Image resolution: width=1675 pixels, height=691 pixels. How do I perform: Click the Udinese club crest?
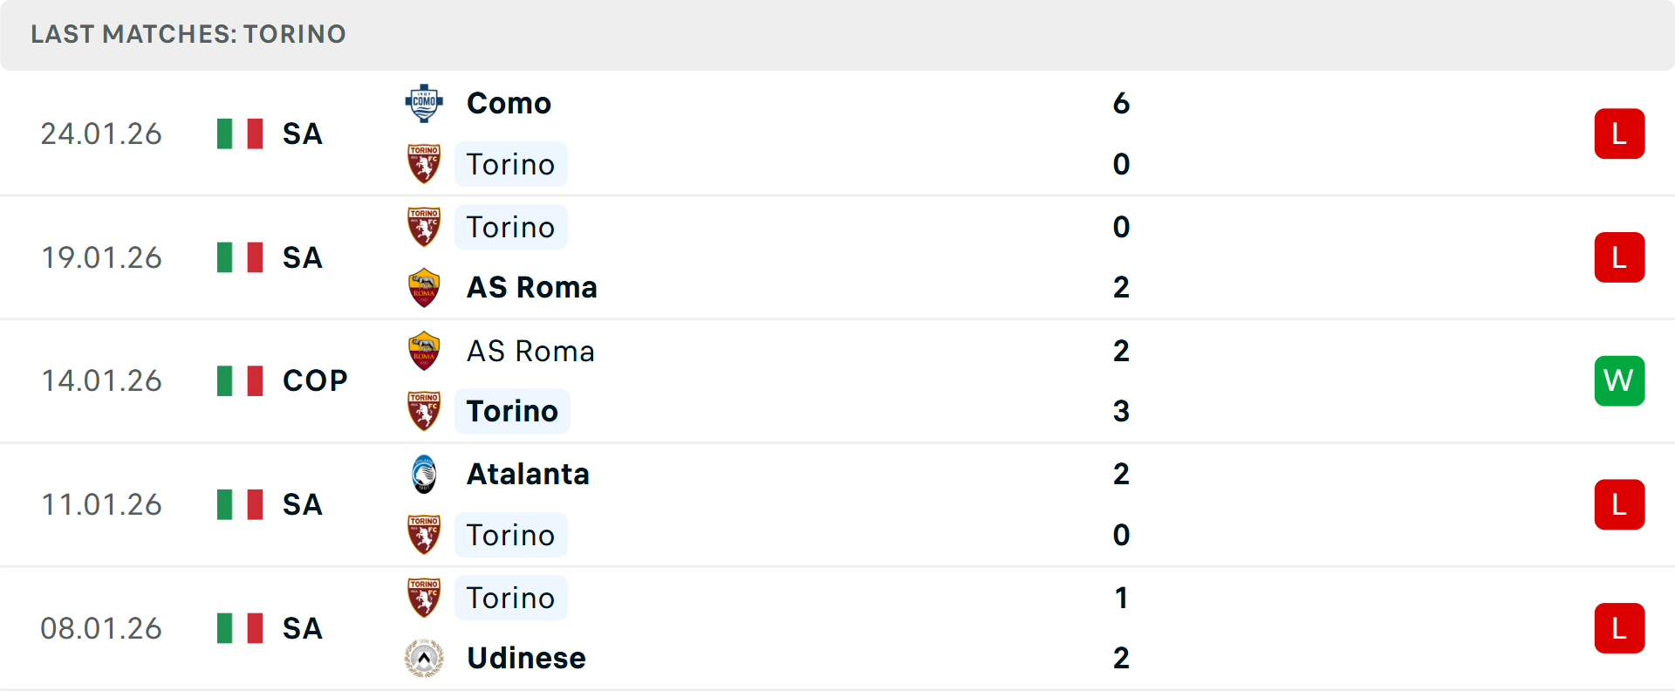pyautogui.click(x=424, y=658)
